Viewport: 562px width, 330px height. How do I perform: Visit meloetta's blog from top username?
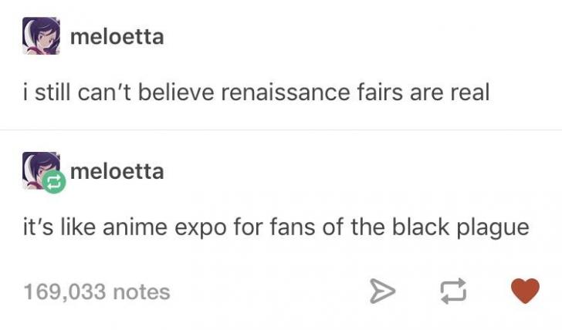117,36
